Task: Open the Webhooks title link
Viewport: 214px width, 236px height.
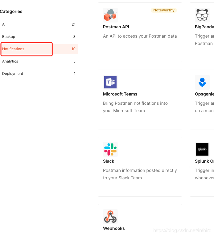Action: (x=114, y=228)
